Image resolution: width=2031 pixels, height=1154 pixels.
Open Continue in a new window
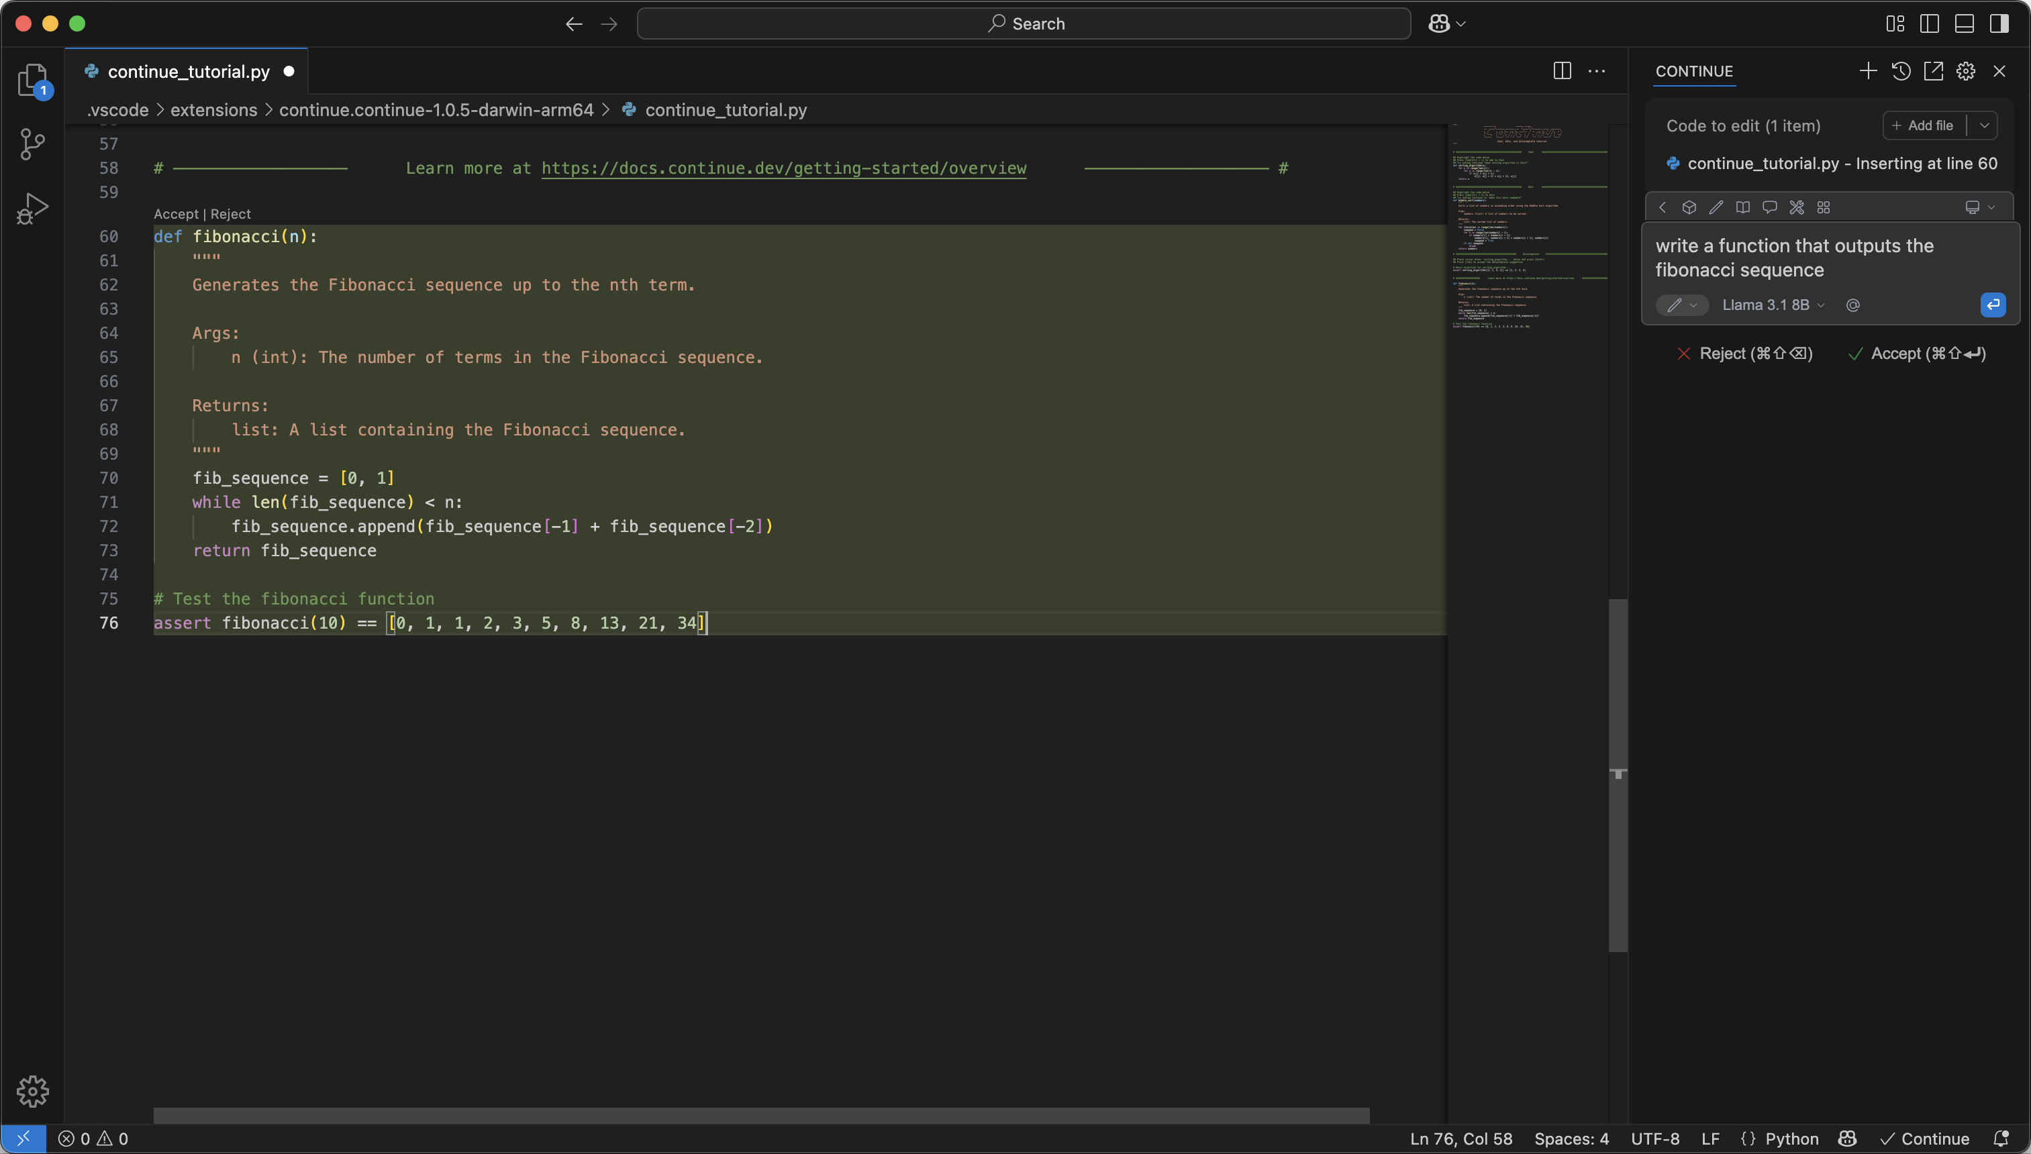[x=1934, y=70]
